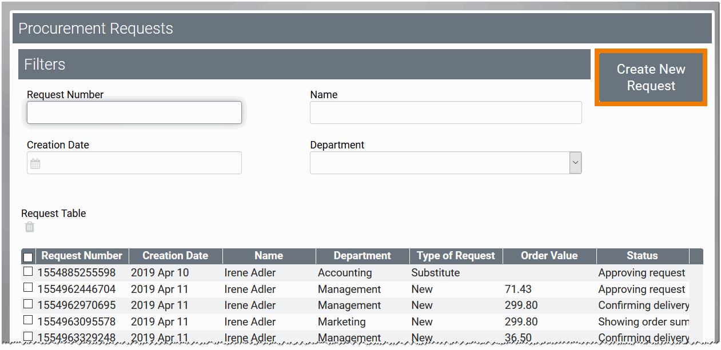Click the Create New Request button
The width and height of the screenshot is (721, 350).
click(x=651, y=78)
